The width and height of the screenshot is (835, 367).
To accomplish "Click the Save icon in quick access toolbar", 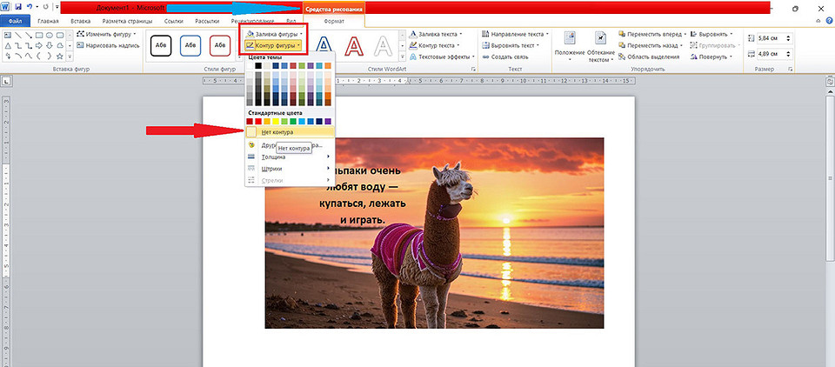I will point(17,7).
